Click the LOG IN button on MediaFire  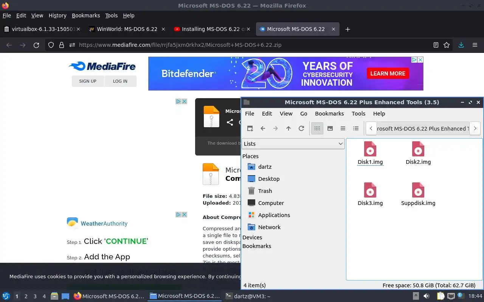point(120,81)
